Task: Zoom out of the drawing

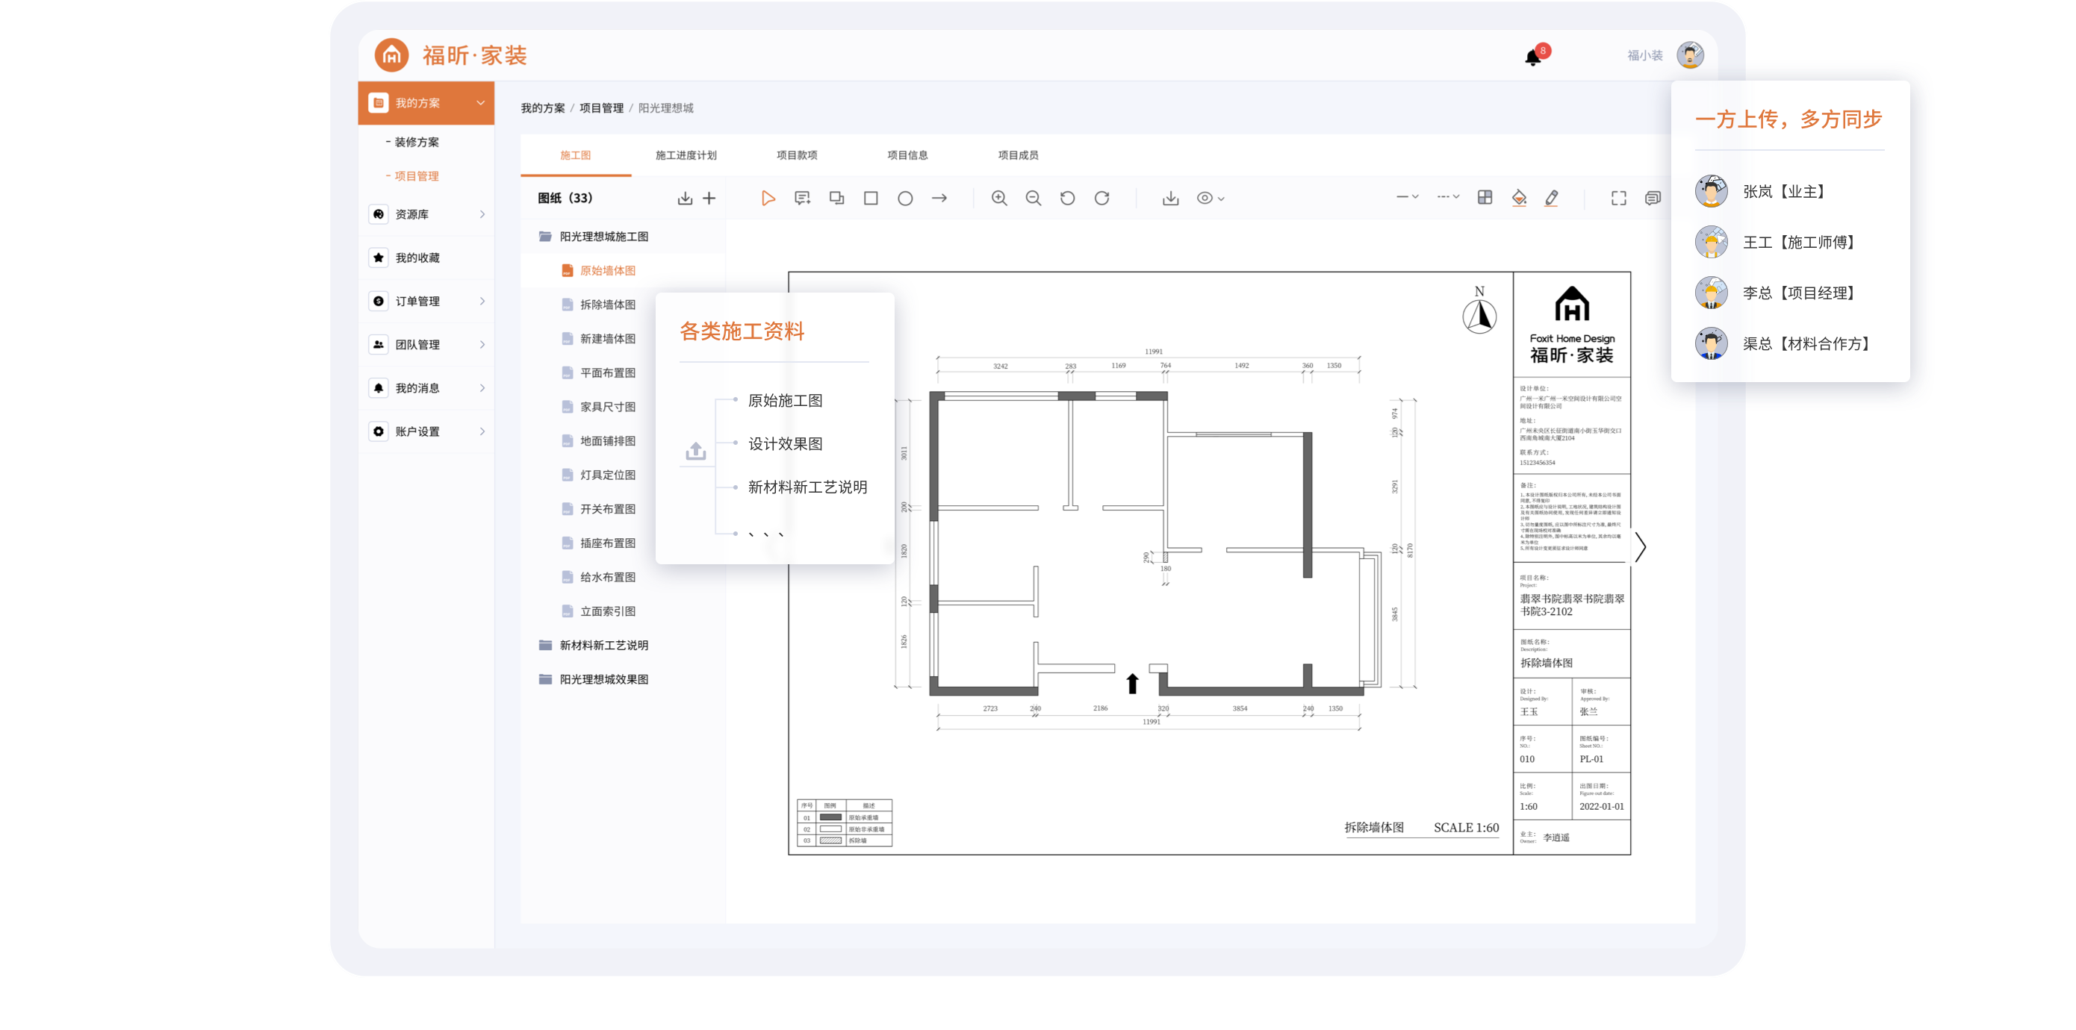Action: pos(1034,198)
